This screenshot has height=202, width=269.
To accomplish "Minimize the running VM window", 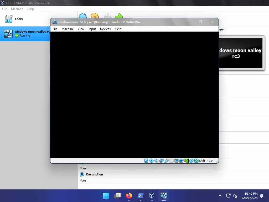I will 189,22.
